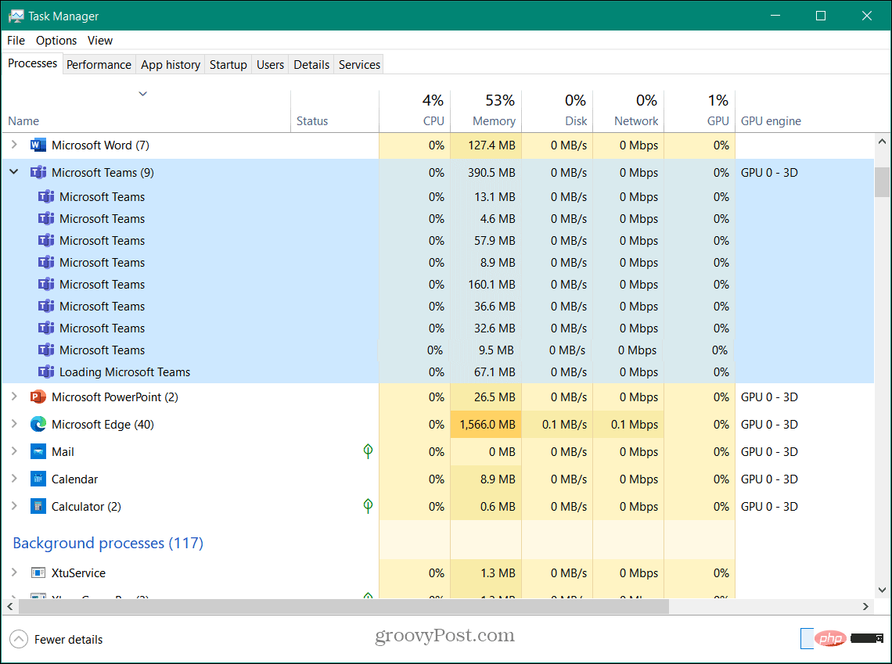
Task: Expand the XtuService background process
Action: pos(14,572)
